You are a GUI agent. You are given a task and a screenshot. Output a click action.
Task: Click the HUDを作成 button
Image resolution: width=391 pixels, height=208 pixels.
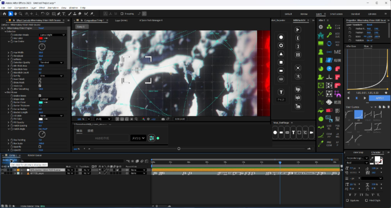(102, 138)
